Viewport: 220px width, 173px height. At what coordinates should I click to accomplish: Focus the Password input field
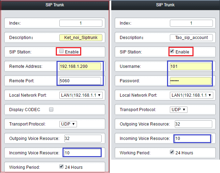pos(191,81)
